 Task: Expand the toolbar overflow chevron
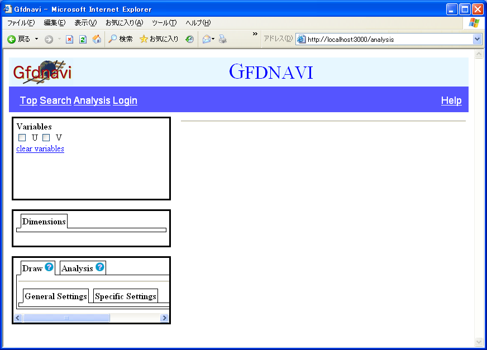255,35
